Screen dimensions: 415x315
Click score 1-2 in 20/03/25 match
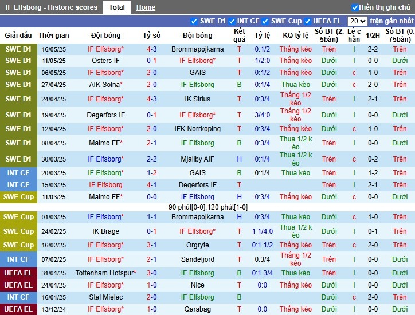152,173
